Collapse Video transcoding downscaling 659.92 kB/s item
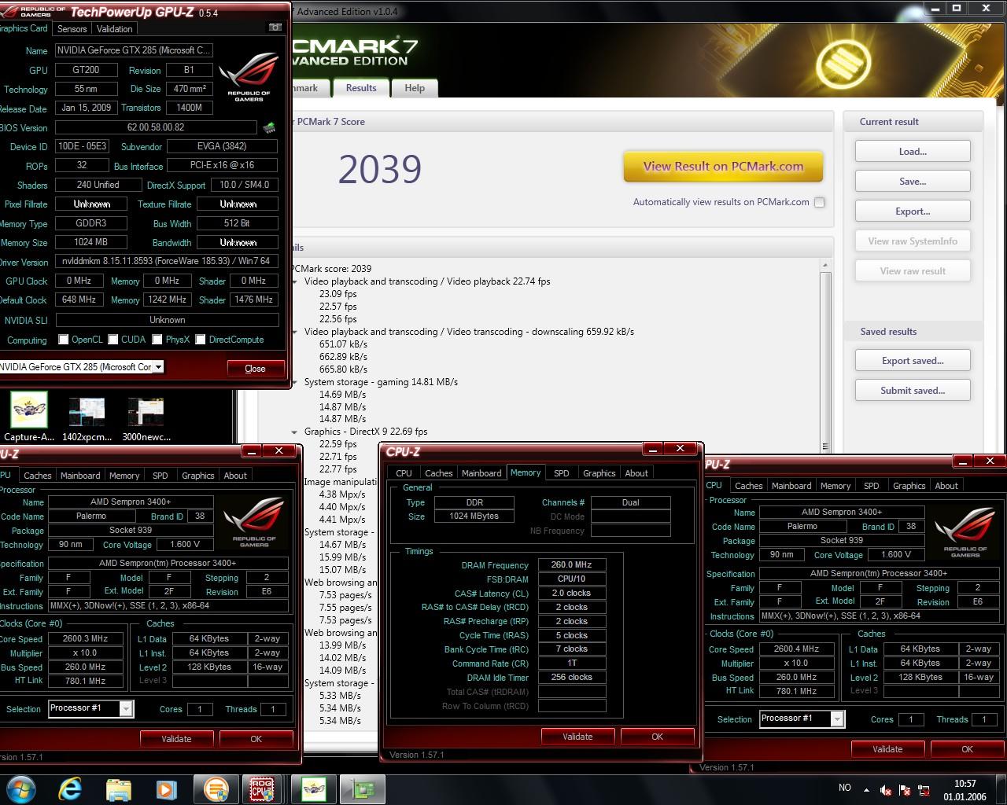 pyautogui.click(x=295, y=332)
